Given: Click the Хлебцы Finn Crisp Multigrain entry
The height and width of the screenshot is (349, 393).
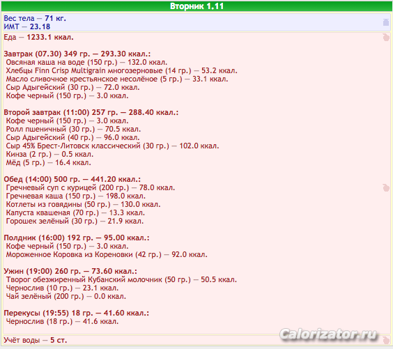Looking at the screenshot, I should (x=121, y=70).
